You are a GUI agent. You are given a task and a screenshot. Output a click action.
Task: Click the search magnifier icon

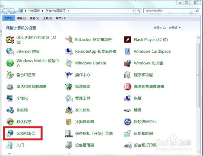point(197,11)
